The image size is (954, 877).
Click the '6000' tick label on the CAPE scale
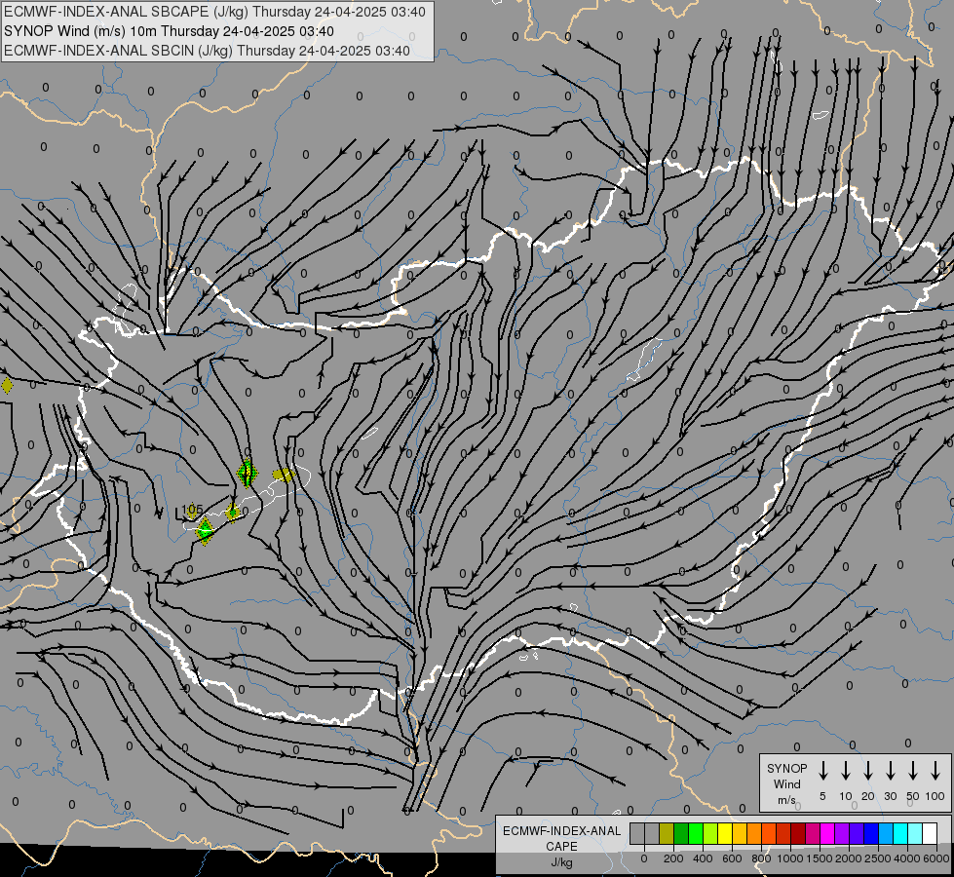pyautogui.click(x=936, y=858)
